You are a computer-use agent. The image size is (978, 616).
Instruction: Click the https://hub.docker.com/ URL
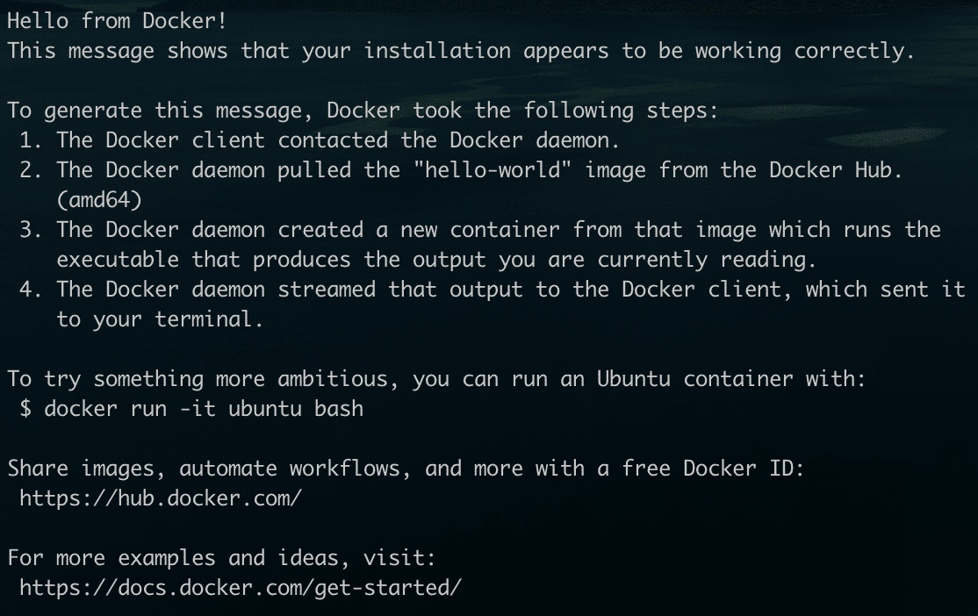tap(161, 498)
